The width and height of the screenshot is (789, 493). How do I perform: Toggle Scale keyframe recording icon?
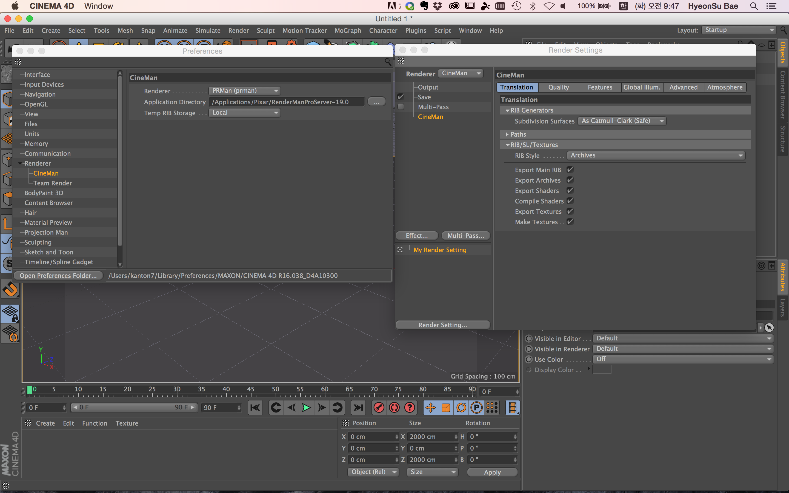pos(446,408)
